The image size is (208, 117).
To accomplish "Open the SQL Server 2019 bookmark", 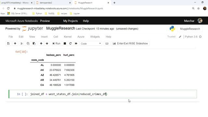I will pos(18,14).
